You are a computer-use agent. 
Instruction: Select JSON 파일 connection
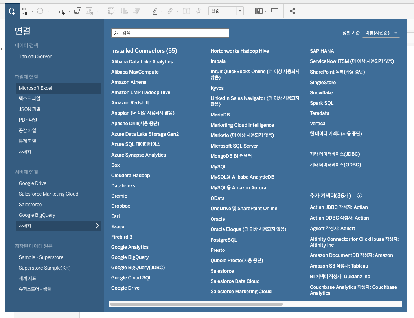coord(29,109)
